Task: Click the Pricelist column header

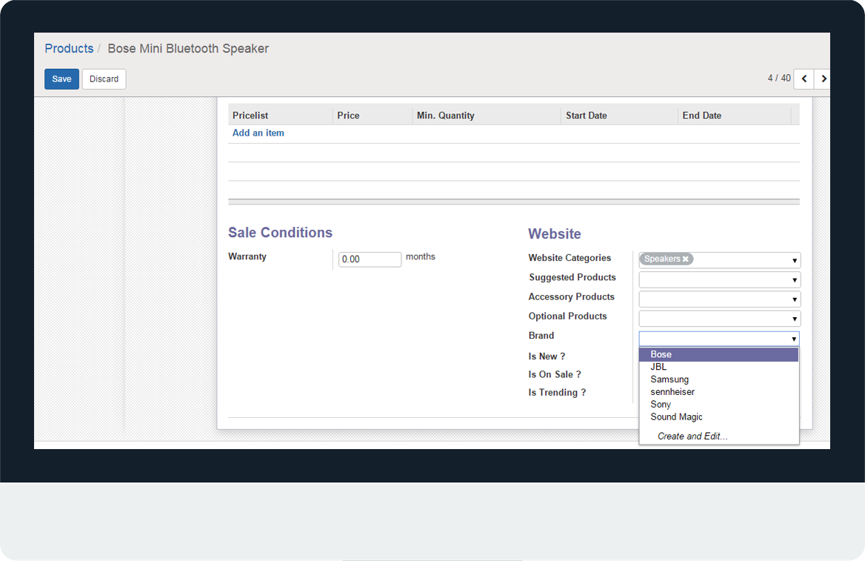Action: tap(280, 116)
